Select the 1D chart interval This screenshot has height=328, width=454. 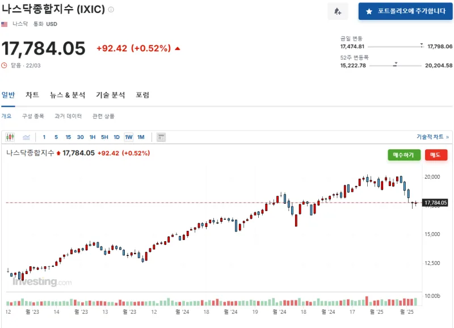116,137
